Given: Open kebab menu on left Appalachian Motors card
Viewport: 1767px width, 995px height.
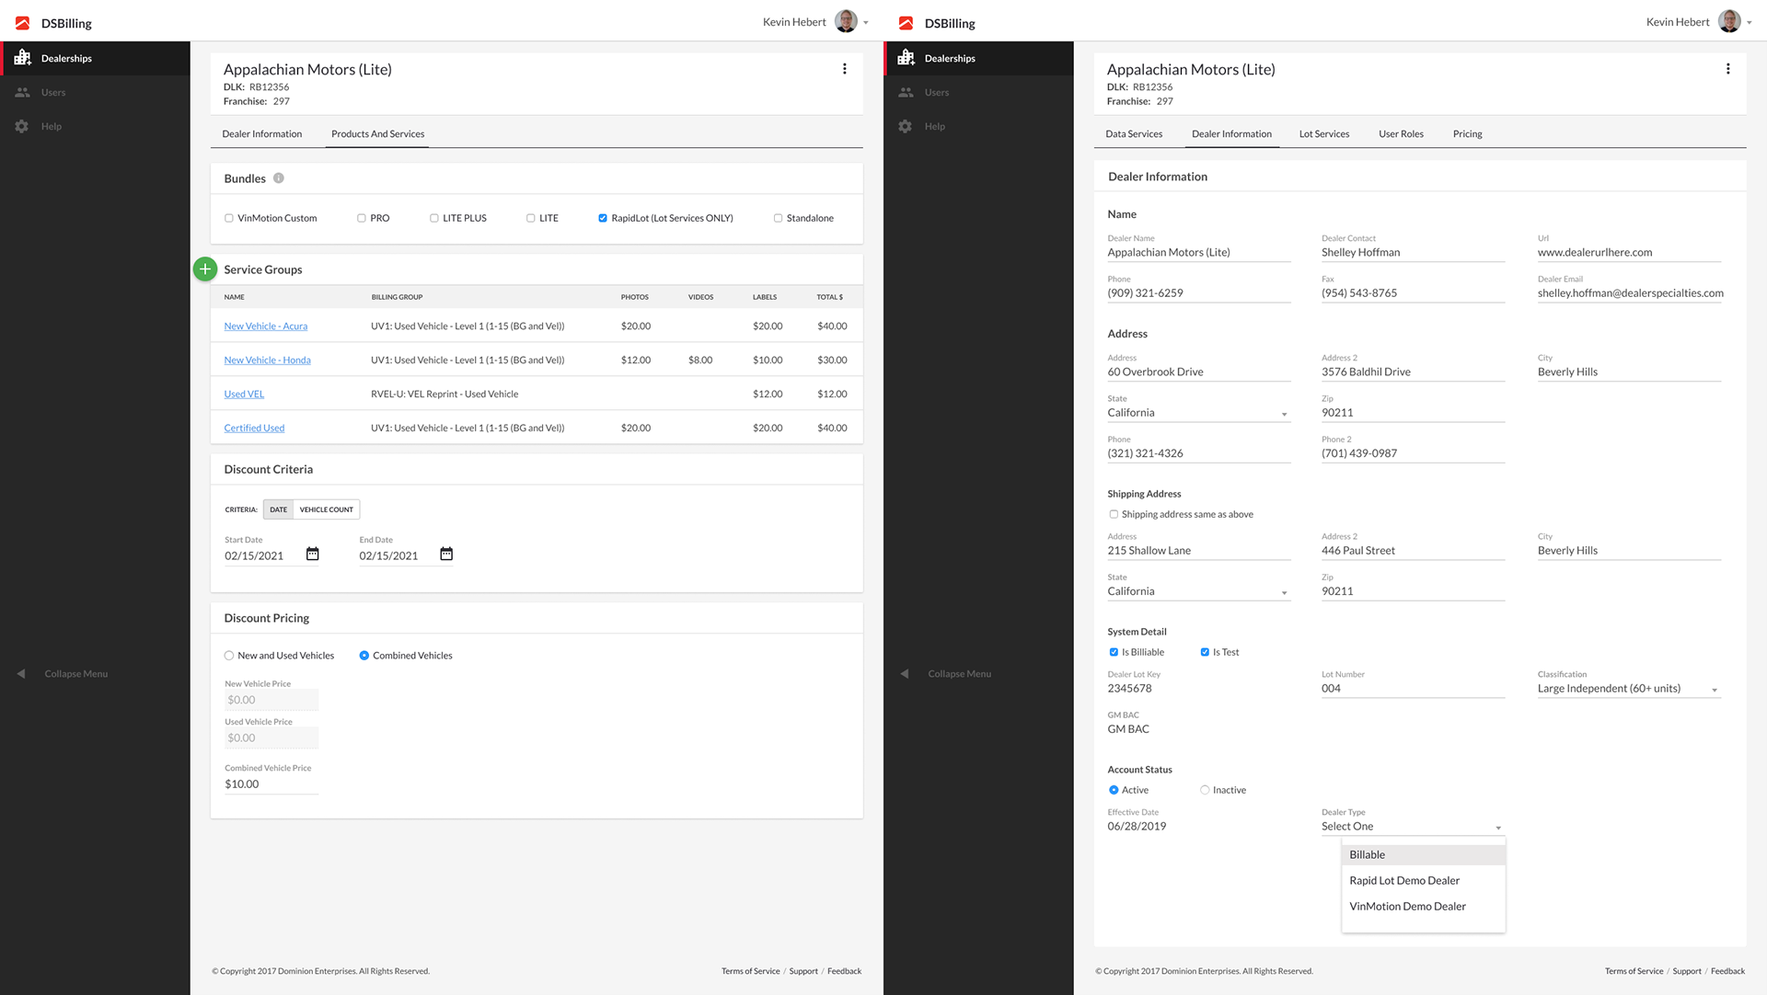Looking at the screenshot, I should (844, 69).
